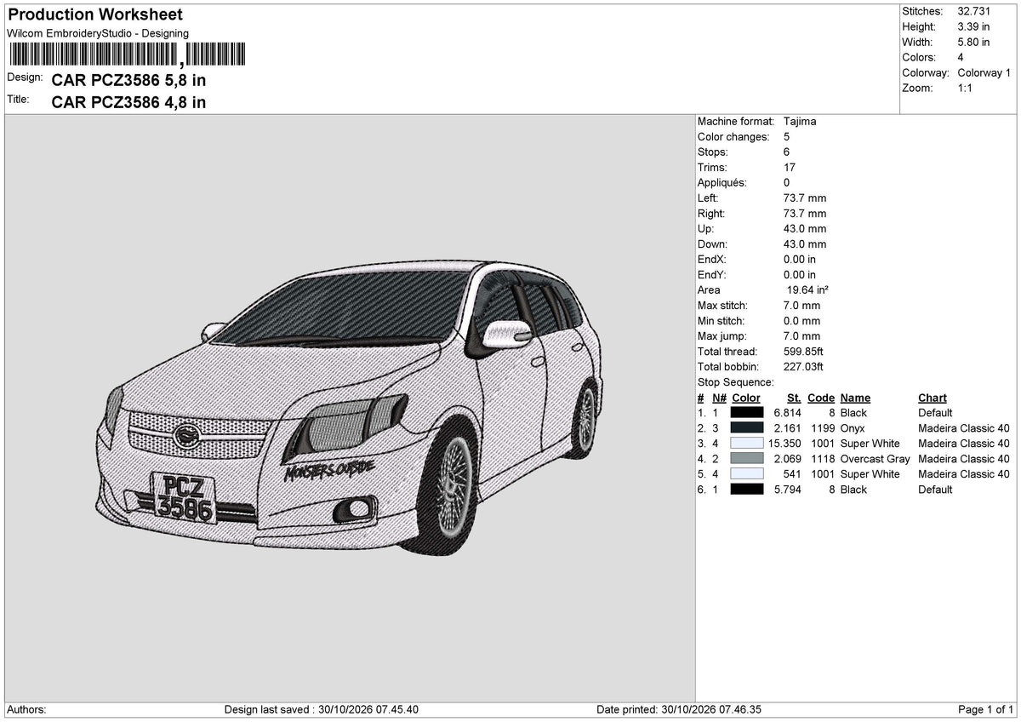Click the Super White swatch in stop 5
Image resolution: width=1021 pixels, height=722 pixels.
click(747, 474)
